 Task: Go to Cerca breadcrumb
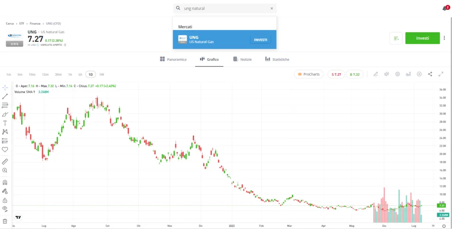click(10, 24)
